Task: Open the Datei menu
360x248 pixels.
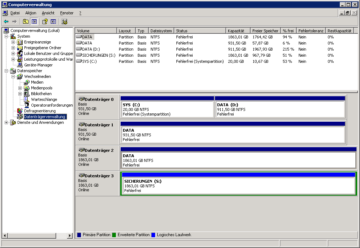Action: click(15, 13)
